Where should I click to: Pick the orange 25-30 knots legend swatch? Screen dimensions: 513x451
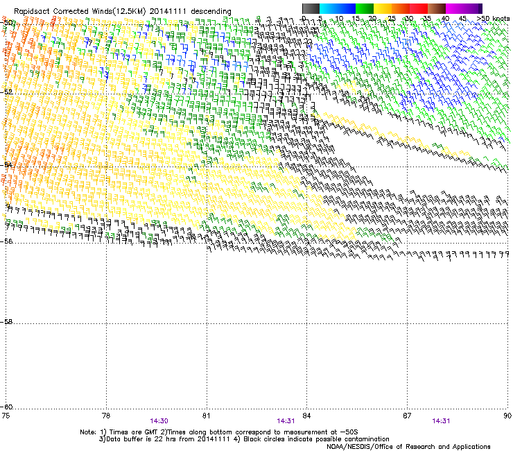coord(401,8)
